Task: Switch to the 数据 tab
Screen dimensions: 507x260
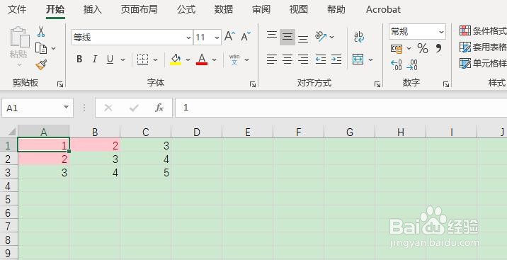Action: pyautogui.click(x=224, y=9)
